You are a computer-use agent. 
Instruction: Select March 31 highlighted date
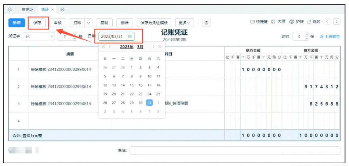pos(149,103)
